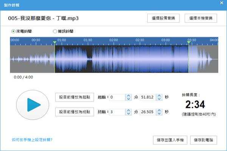Click 儲存到電腦 to save to computer
The height and width of the screenshot is (151, 227).
[204, 140]
